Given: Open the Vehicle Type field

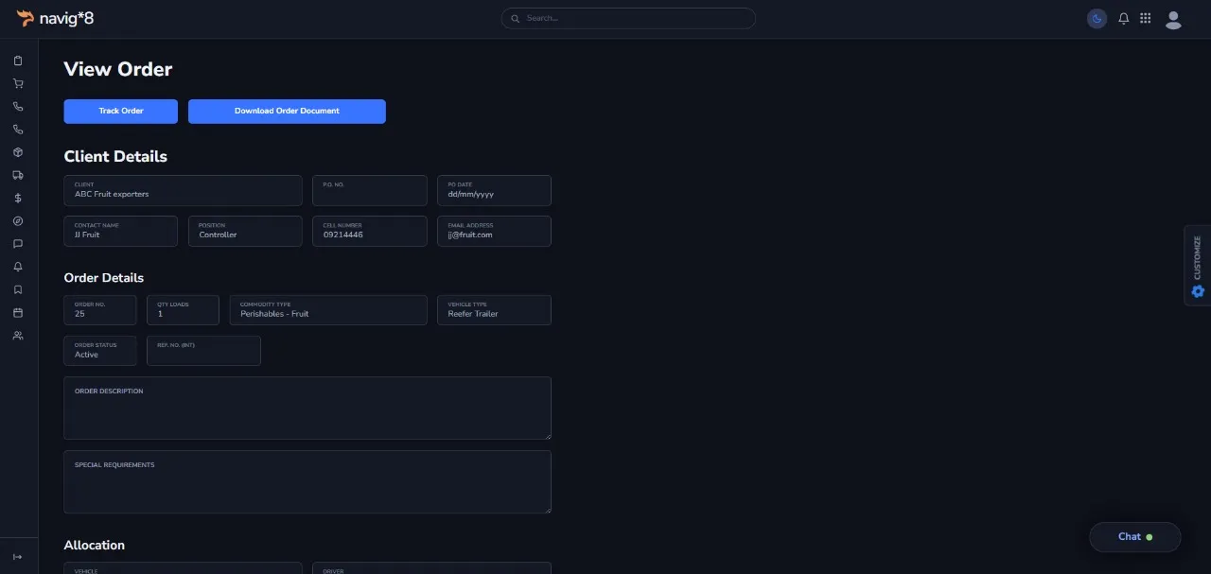Looking at the screenshot, I should (494, 310).
